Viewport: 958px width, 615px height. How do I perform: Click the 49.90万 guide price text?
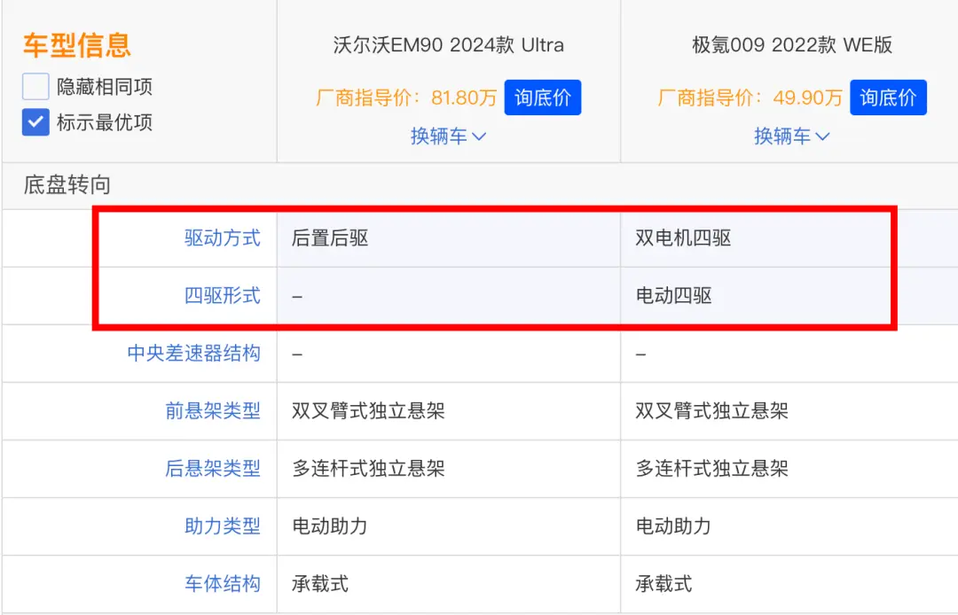pyautogui.click(x=807, y=97)
